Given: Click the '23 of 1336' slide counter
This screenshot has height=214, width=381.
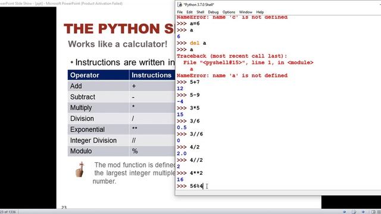Looking at the screenshot, I should (8, 212).
